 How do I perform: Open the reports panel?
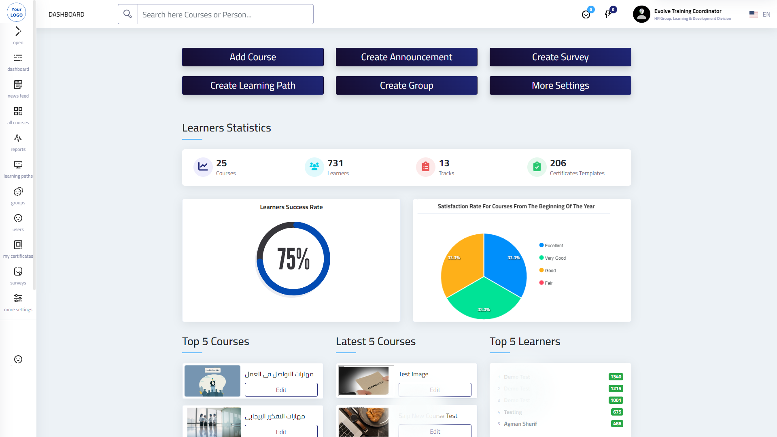click(x=18, y=141)
